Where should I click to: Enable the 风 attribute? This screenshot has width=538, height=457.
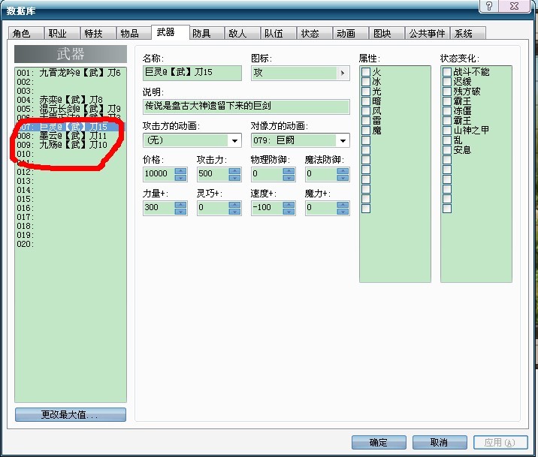pyautogui.click(x=366, y=111)
